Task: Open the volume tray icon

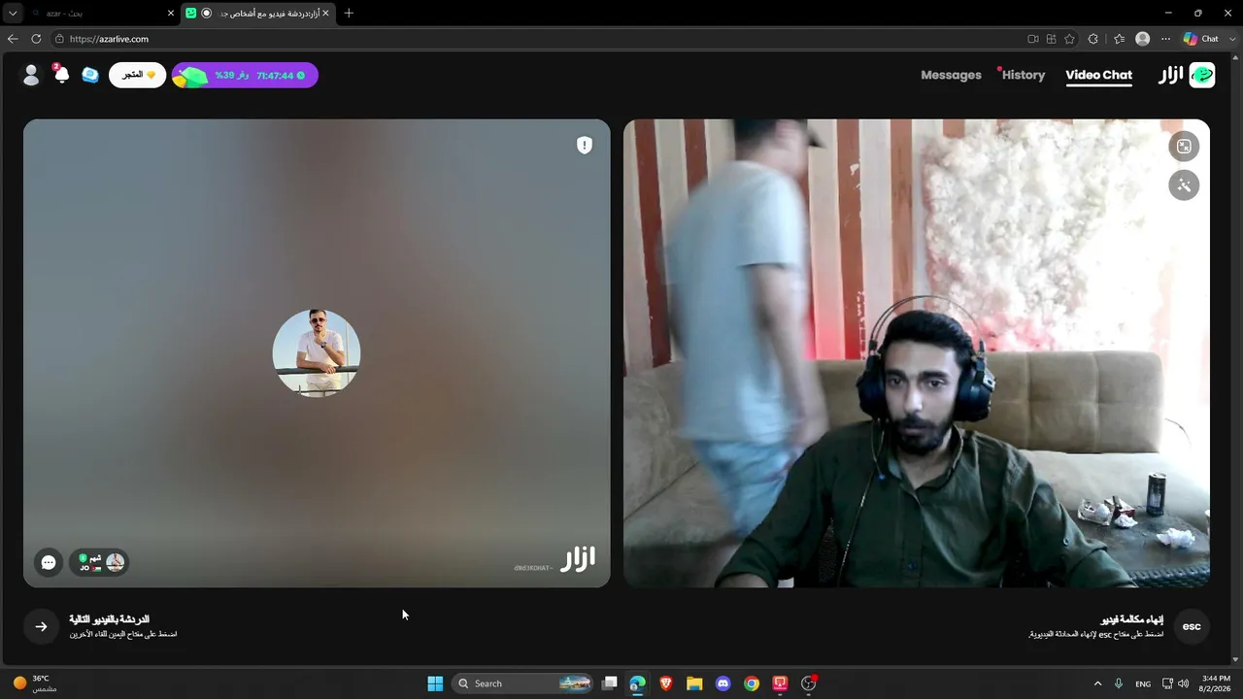Action: click(x=1183, y=683)
